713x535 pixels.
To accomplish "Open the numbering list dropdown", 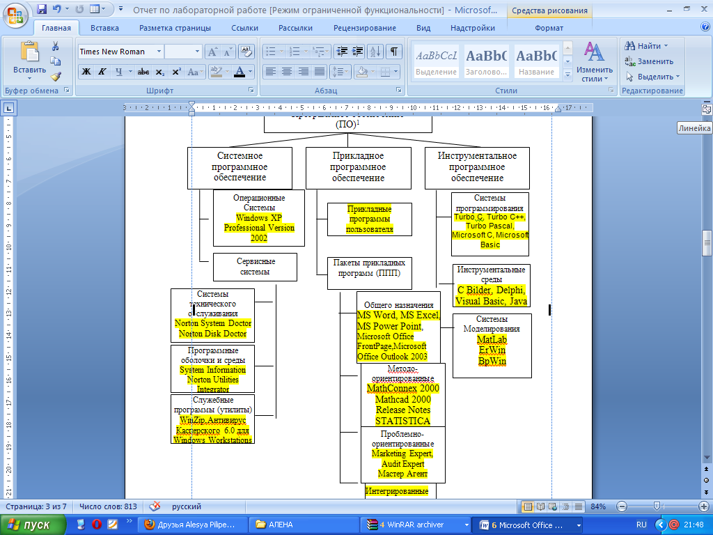I will pos(306,52).
